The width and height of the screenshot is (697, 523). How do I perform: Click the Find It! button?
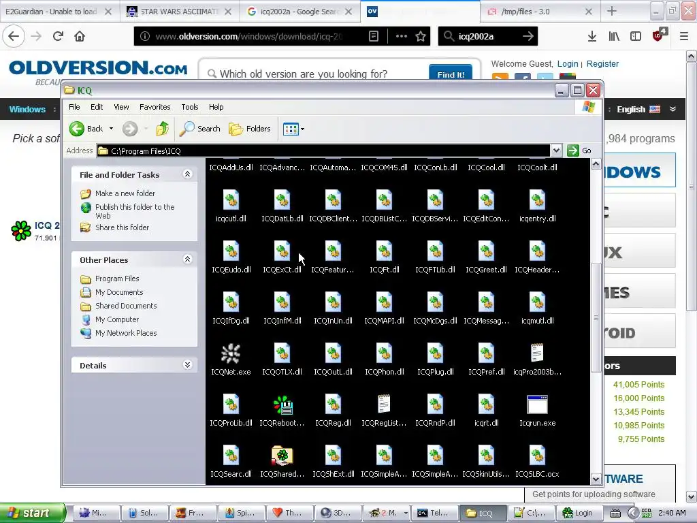451,72
